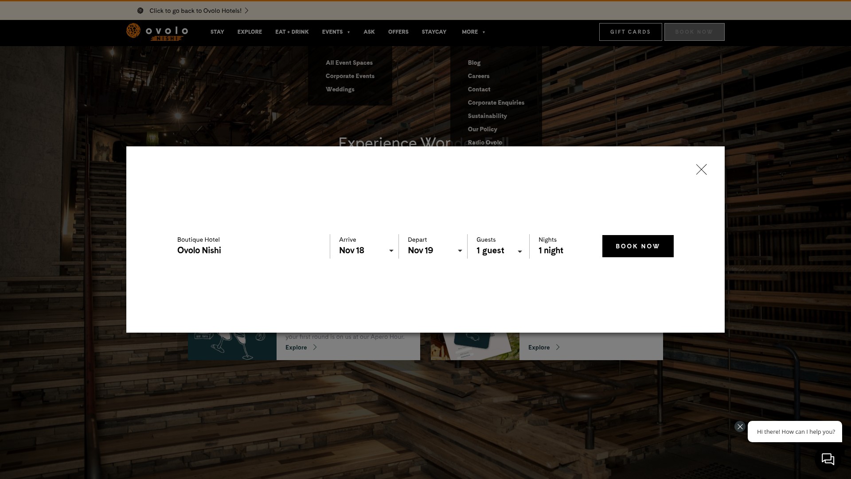Click the Ovolo Nishi hotel name field

click(x=199, y=250)
